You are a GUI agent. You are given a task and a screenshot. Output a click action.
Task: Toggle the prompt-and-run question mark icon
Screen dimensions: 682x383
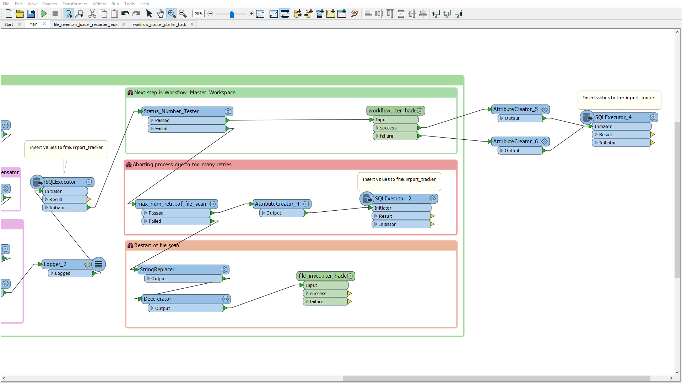(x=69, y=14)
